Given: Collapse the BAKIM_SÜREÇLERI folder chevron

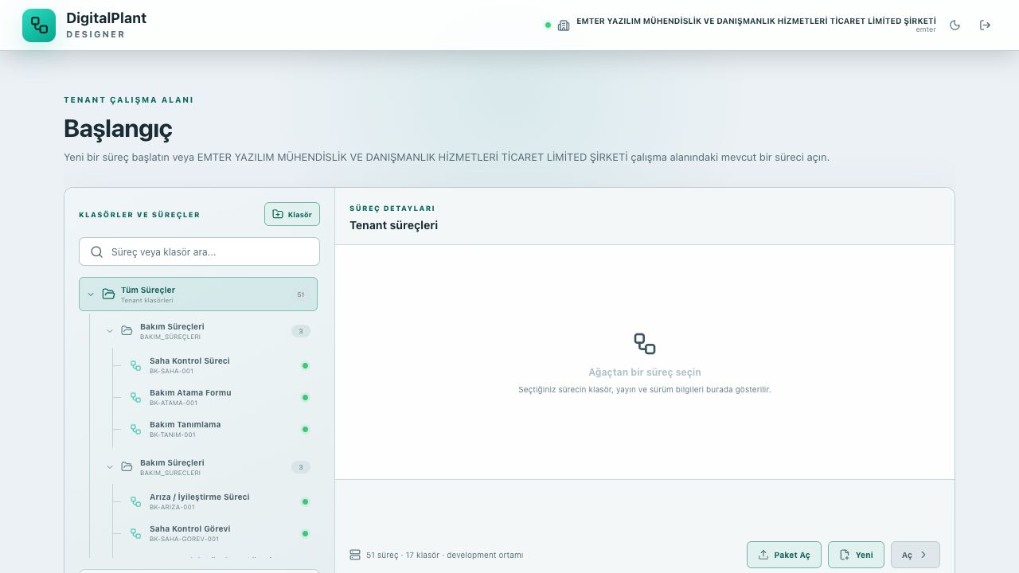Looking at the screenshot, I should [110, 331].
